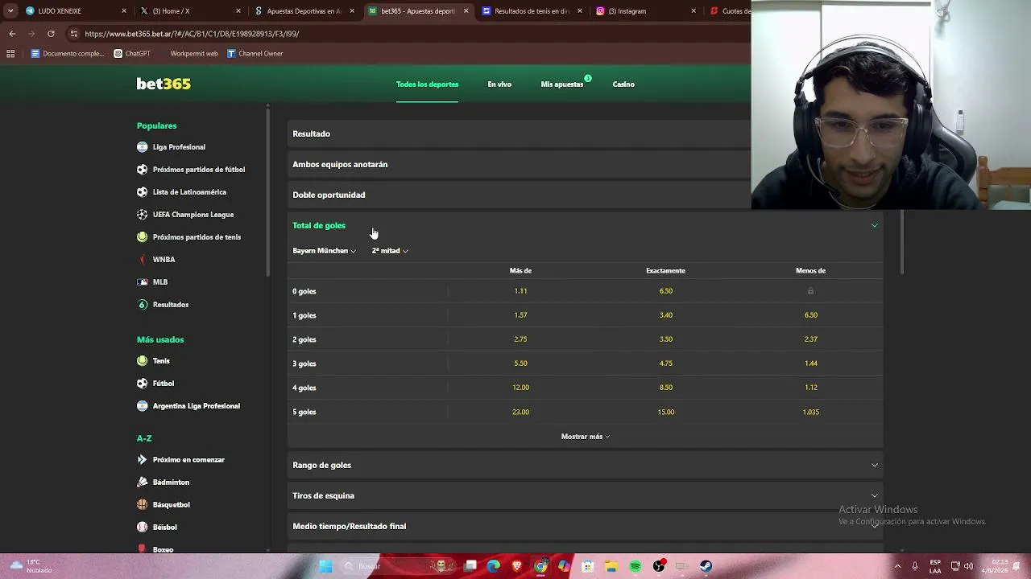Switch to the En vivo tab
Image resolution: width=1031 pixels, height=579 pixels.
tap(499, 84)
